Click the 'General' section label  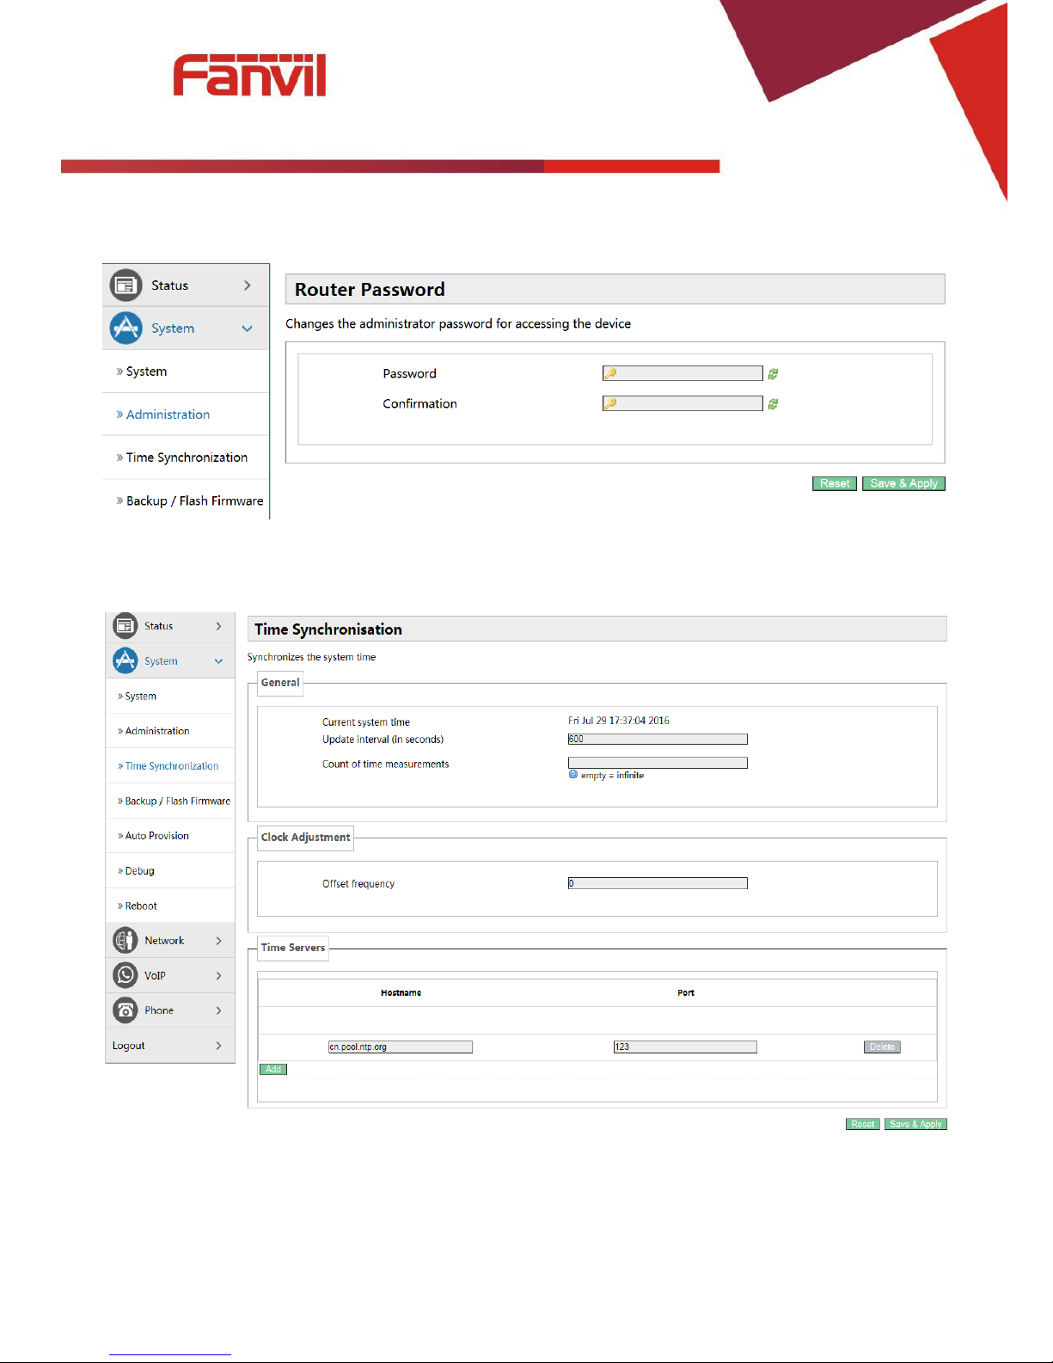coord(280,682)
